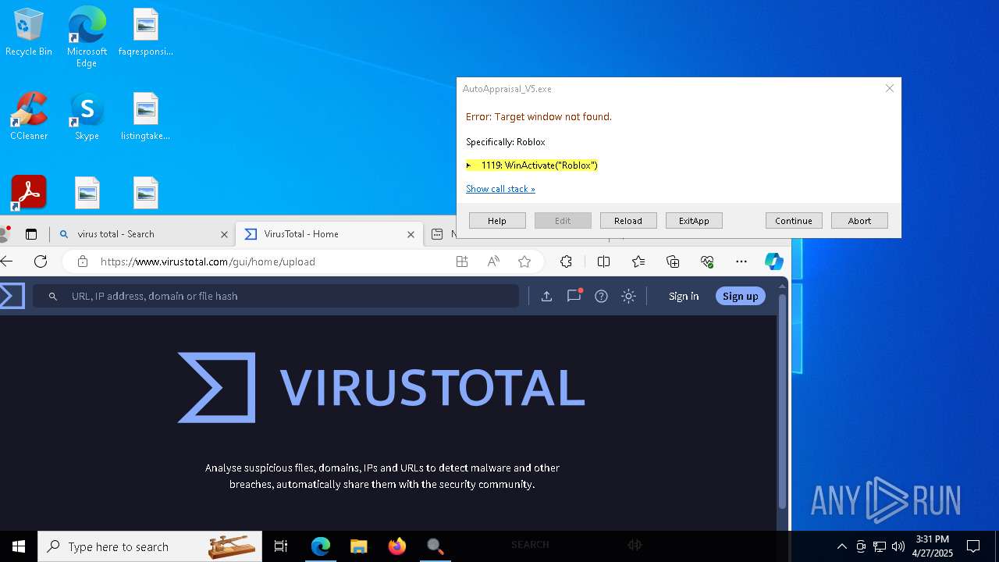Close the virus total - Search tab

[x=224, y=234]
